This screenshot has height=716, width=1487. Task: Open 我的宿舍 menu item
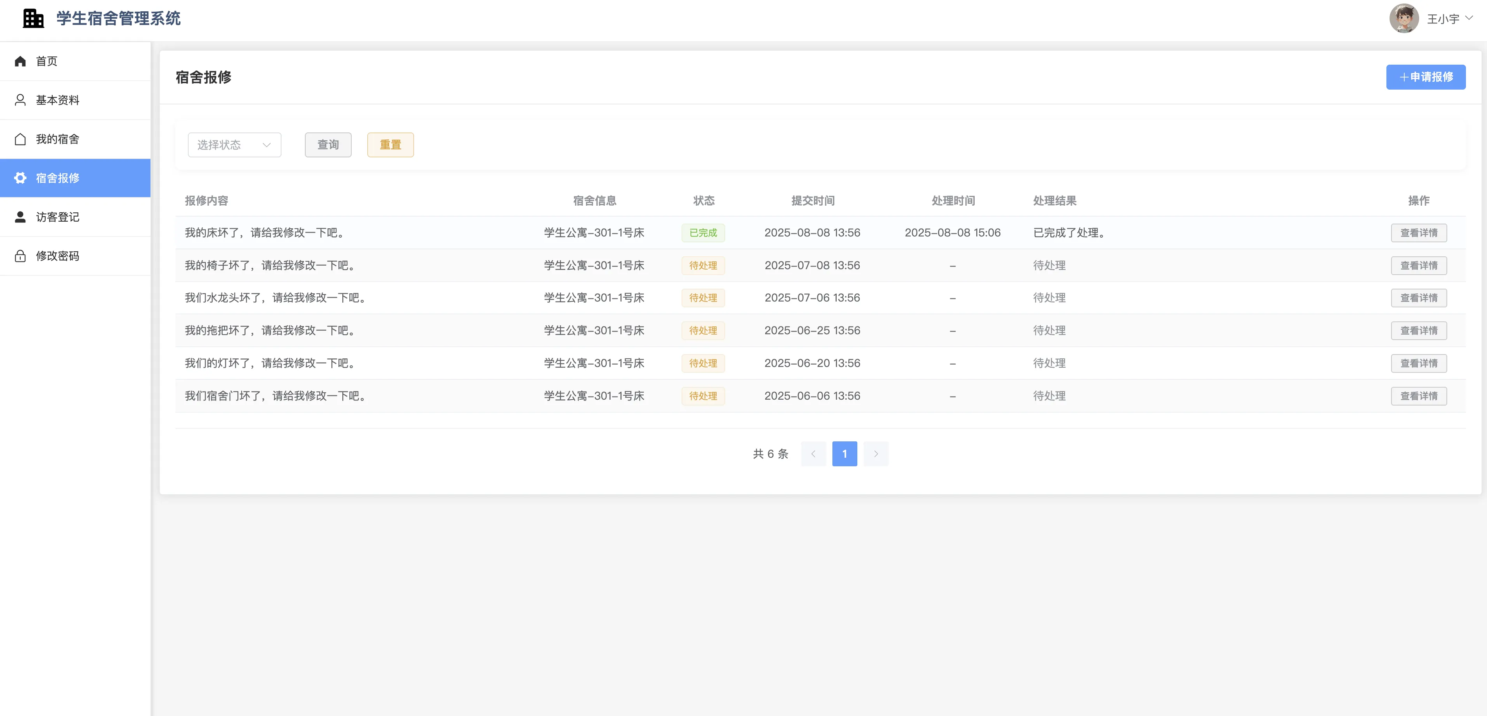58,139
